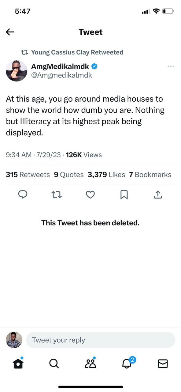The image size is (181, 392).
Task: Tap the 'Tweet your reply' field
Action: (x=101, y=340)
